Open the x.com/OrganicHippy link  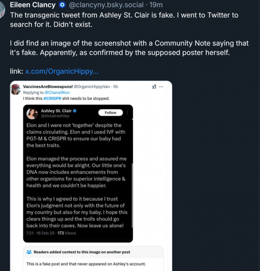click(62, 72)
